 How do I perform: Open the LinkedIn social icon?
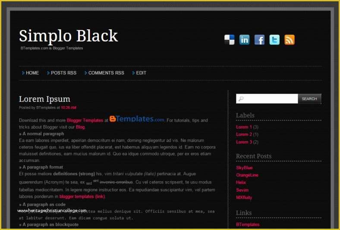tap(244, 40)
